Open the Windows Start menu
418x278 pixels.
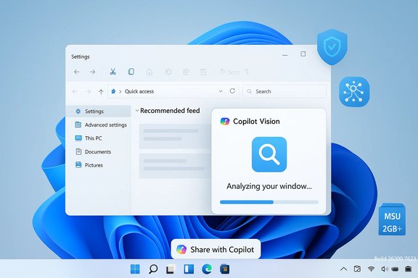135,269
